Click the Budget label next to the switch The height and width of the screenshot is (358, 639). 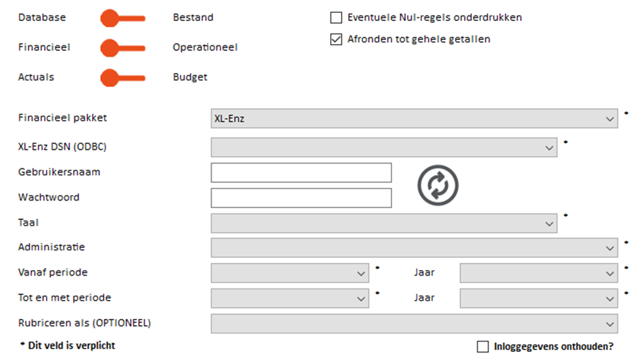tap(190, 77)
